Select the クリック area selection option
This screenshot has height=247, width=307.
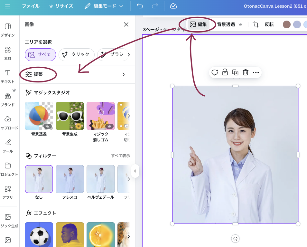coord(76,55)
